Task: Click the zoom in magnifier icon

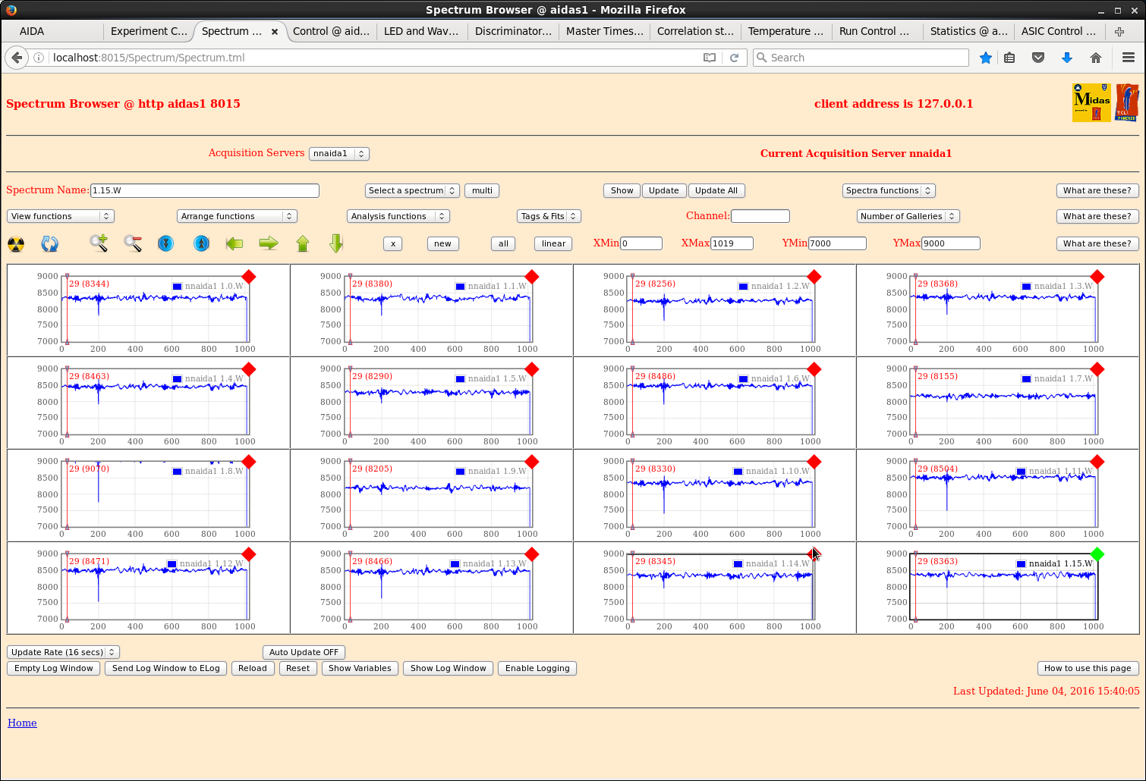Action: pos(99,243)
